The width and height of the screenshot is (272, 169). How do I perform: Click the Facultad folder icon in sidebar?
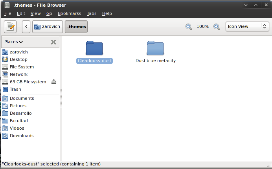(x=5, y=121)
